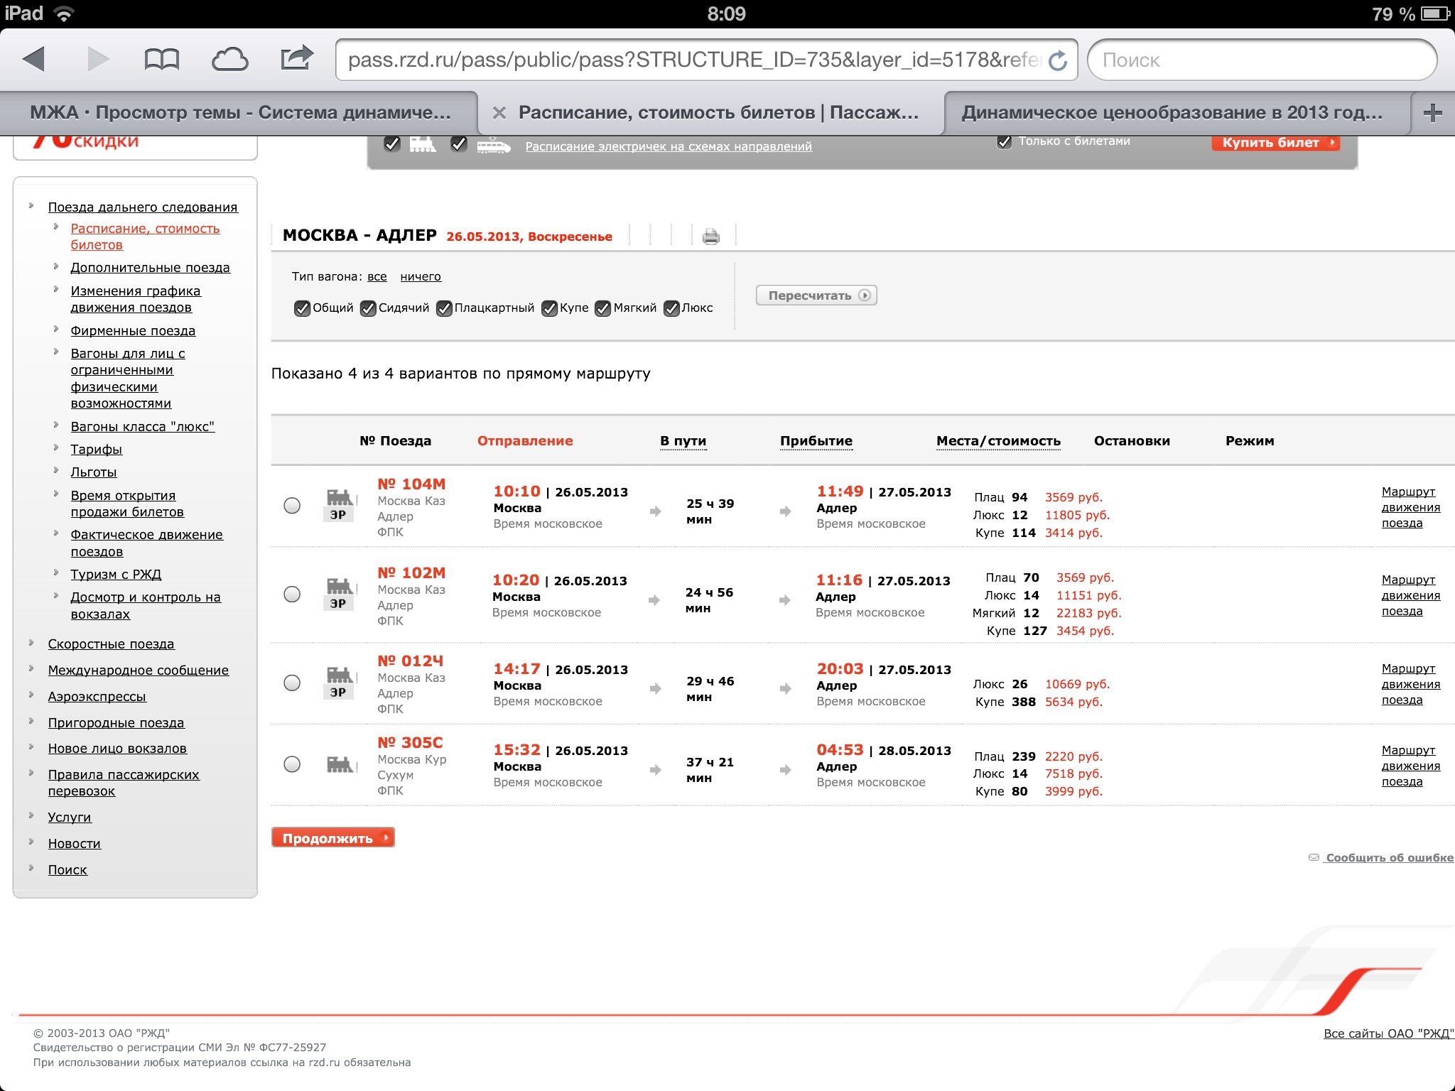Open a new tab with plus
The image size is (1455, 1091).
pos(1432,112)
